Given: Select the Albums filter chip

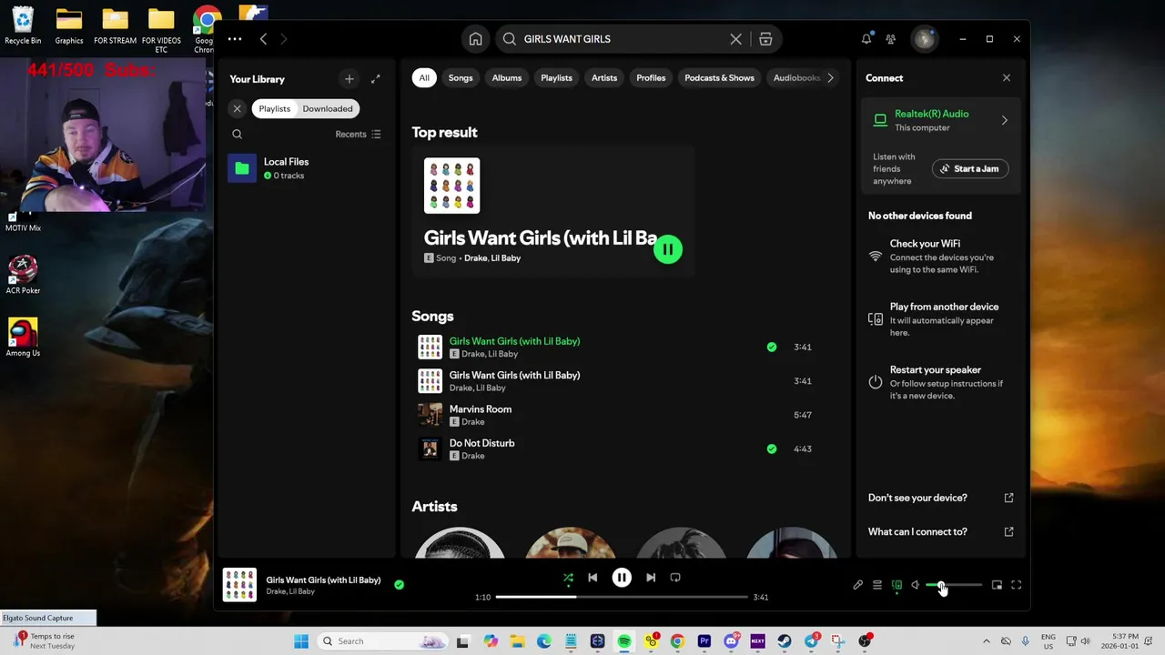Looking at the screenshot, I should [x=507, y=78].
